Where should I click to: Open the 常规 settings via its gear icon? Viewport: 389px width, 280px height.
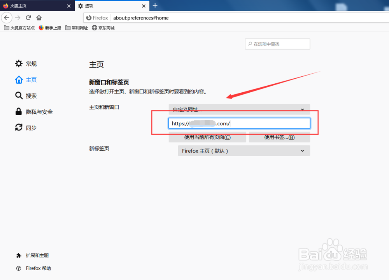[19, 63]
